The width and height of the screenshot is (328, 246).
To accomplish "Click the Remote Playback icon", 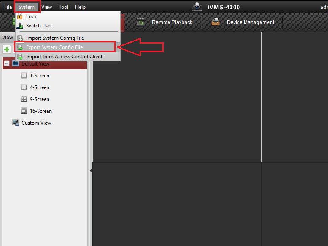I will (141, 22).
